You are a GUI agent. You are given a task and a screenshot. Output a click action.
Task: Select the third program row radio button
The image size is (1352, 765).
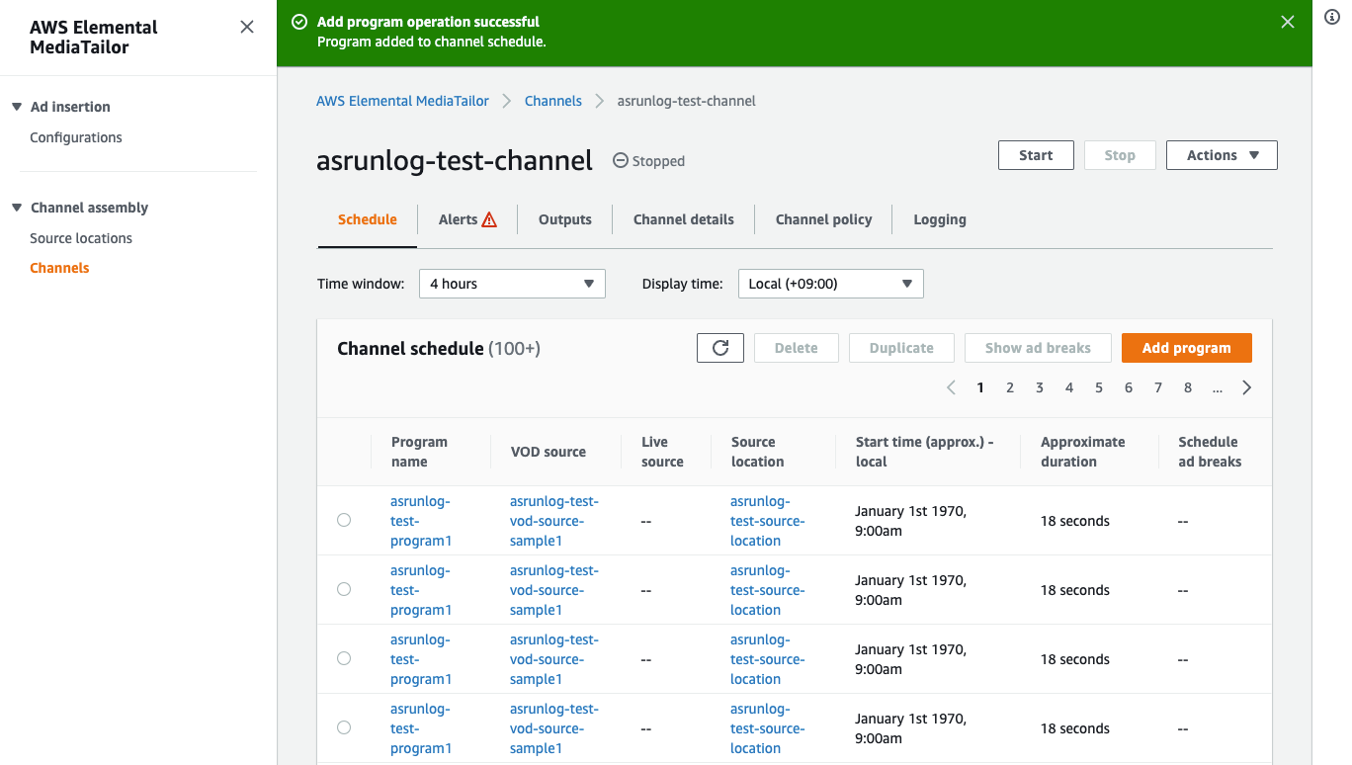[344, 658]
